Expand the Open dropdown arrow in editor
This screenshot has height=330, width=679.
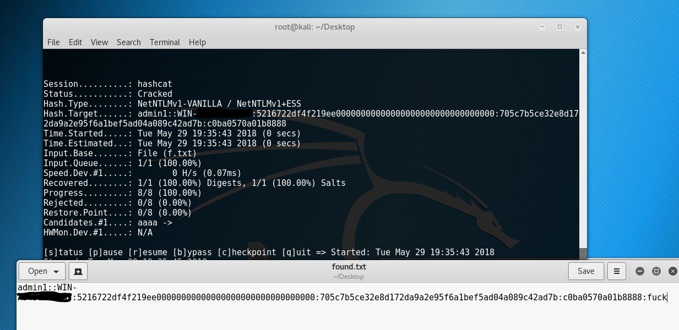(56, 271)
